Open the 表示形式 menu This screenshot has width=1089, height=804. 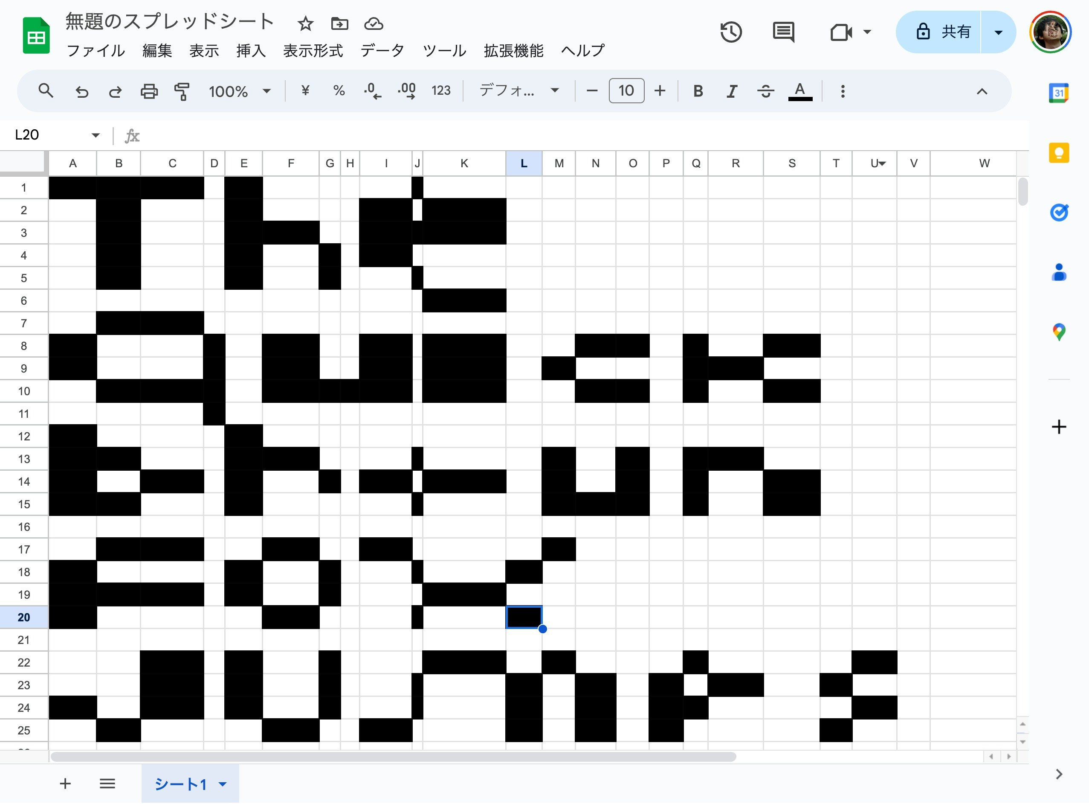pos(313,51)
